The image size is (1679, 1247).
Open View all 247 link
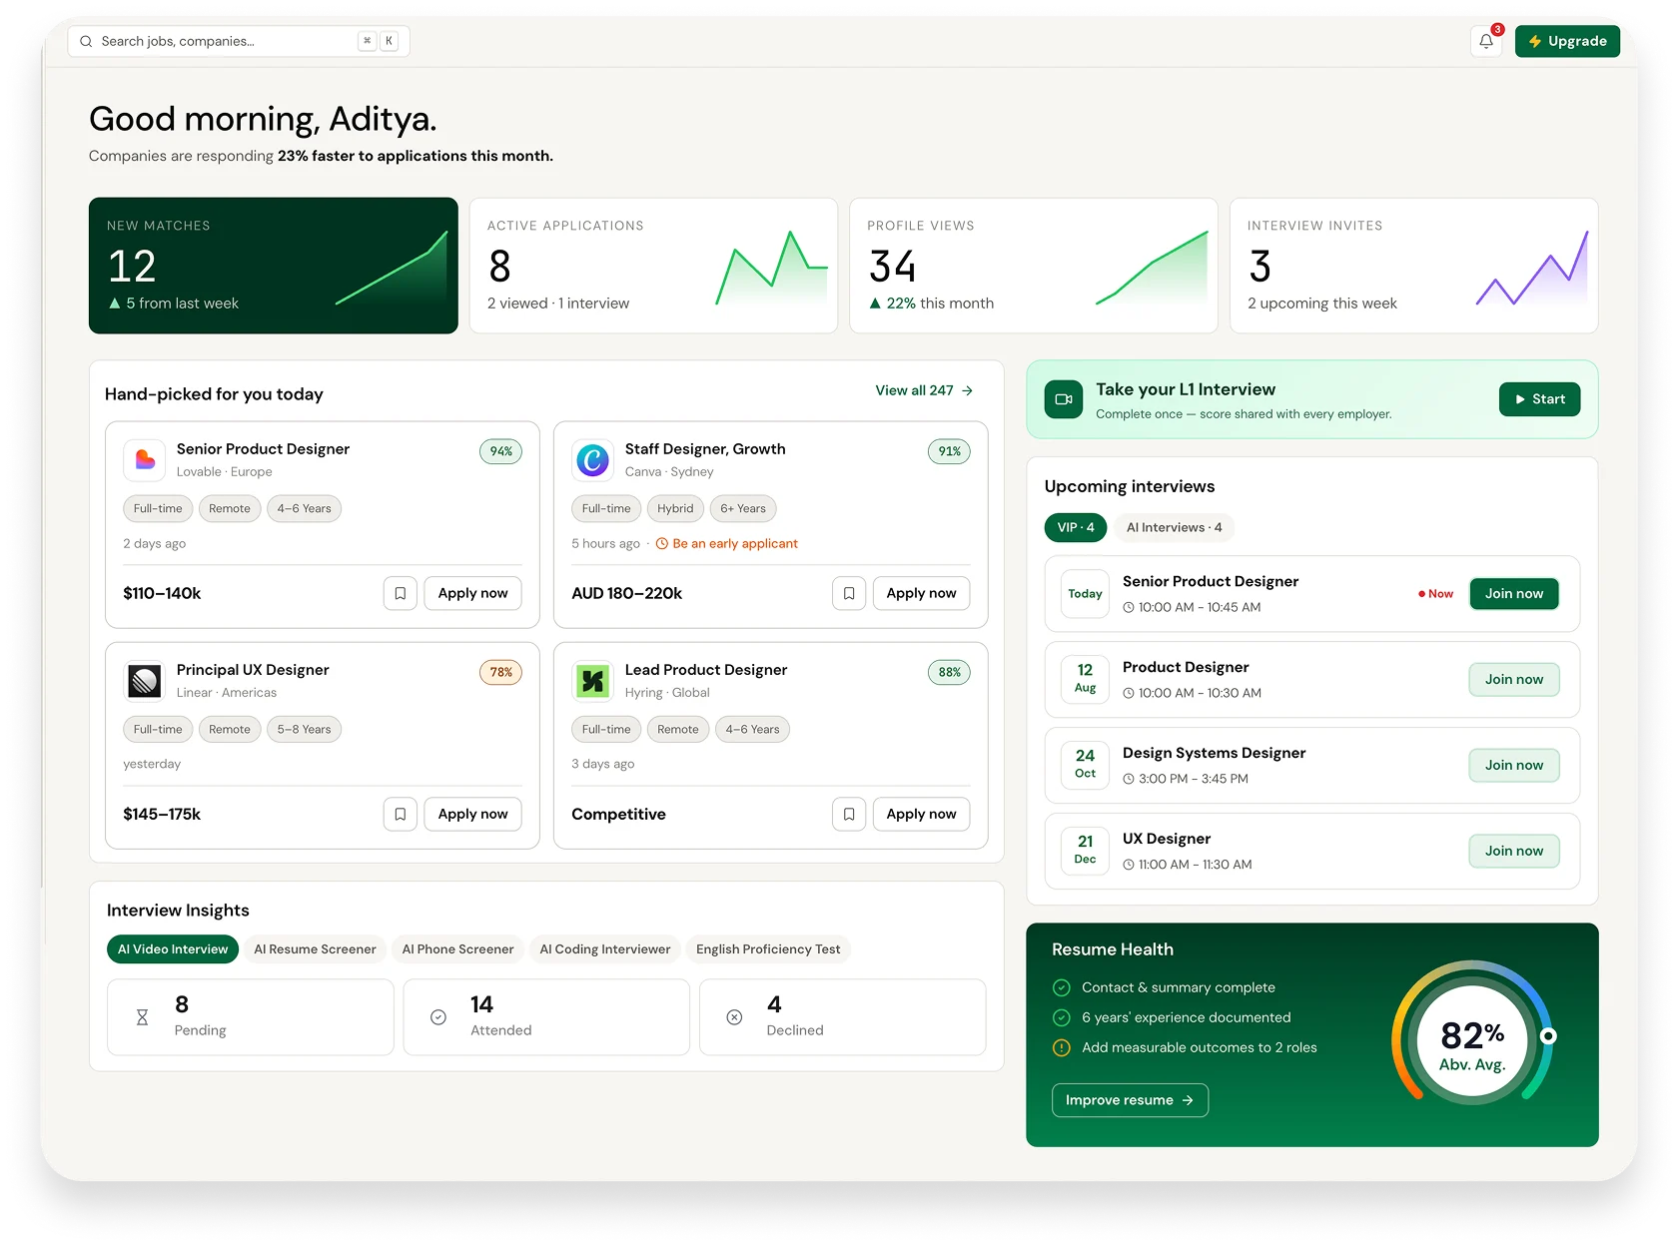pyautogui.click(x=924, y=390)
